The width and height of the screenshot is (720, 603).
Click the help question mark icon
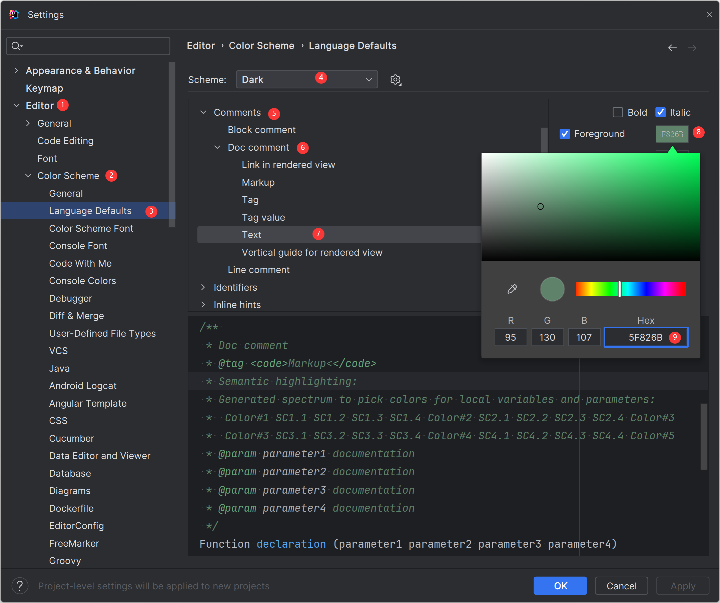click(x=20, y=586)
